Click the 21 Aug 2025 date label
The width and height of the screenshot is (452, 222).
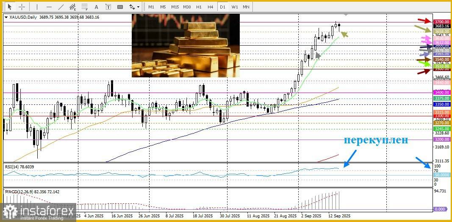tap(285, 216)
